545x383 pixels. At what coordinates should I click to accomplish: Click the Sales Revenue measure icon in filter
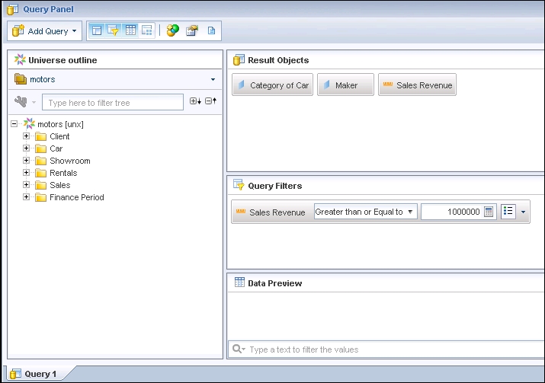241,211
